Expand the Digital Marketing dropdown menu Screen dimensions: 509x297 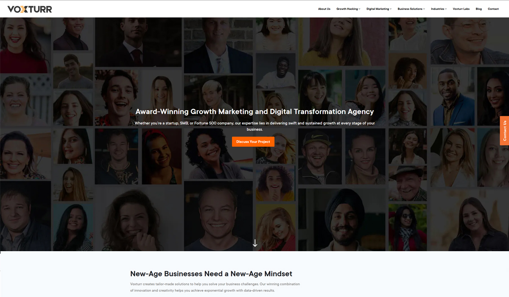tap(379, 9)
